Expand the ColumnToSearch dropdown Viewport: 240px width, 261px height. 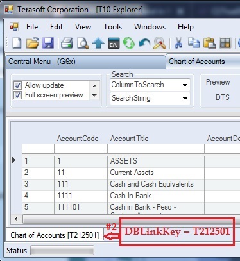click(185, 85)
